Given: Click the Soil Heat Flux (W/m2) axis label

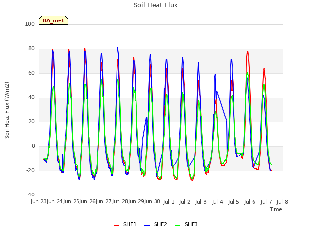Looking at the screenshot, I should click(x=7, y=110).
